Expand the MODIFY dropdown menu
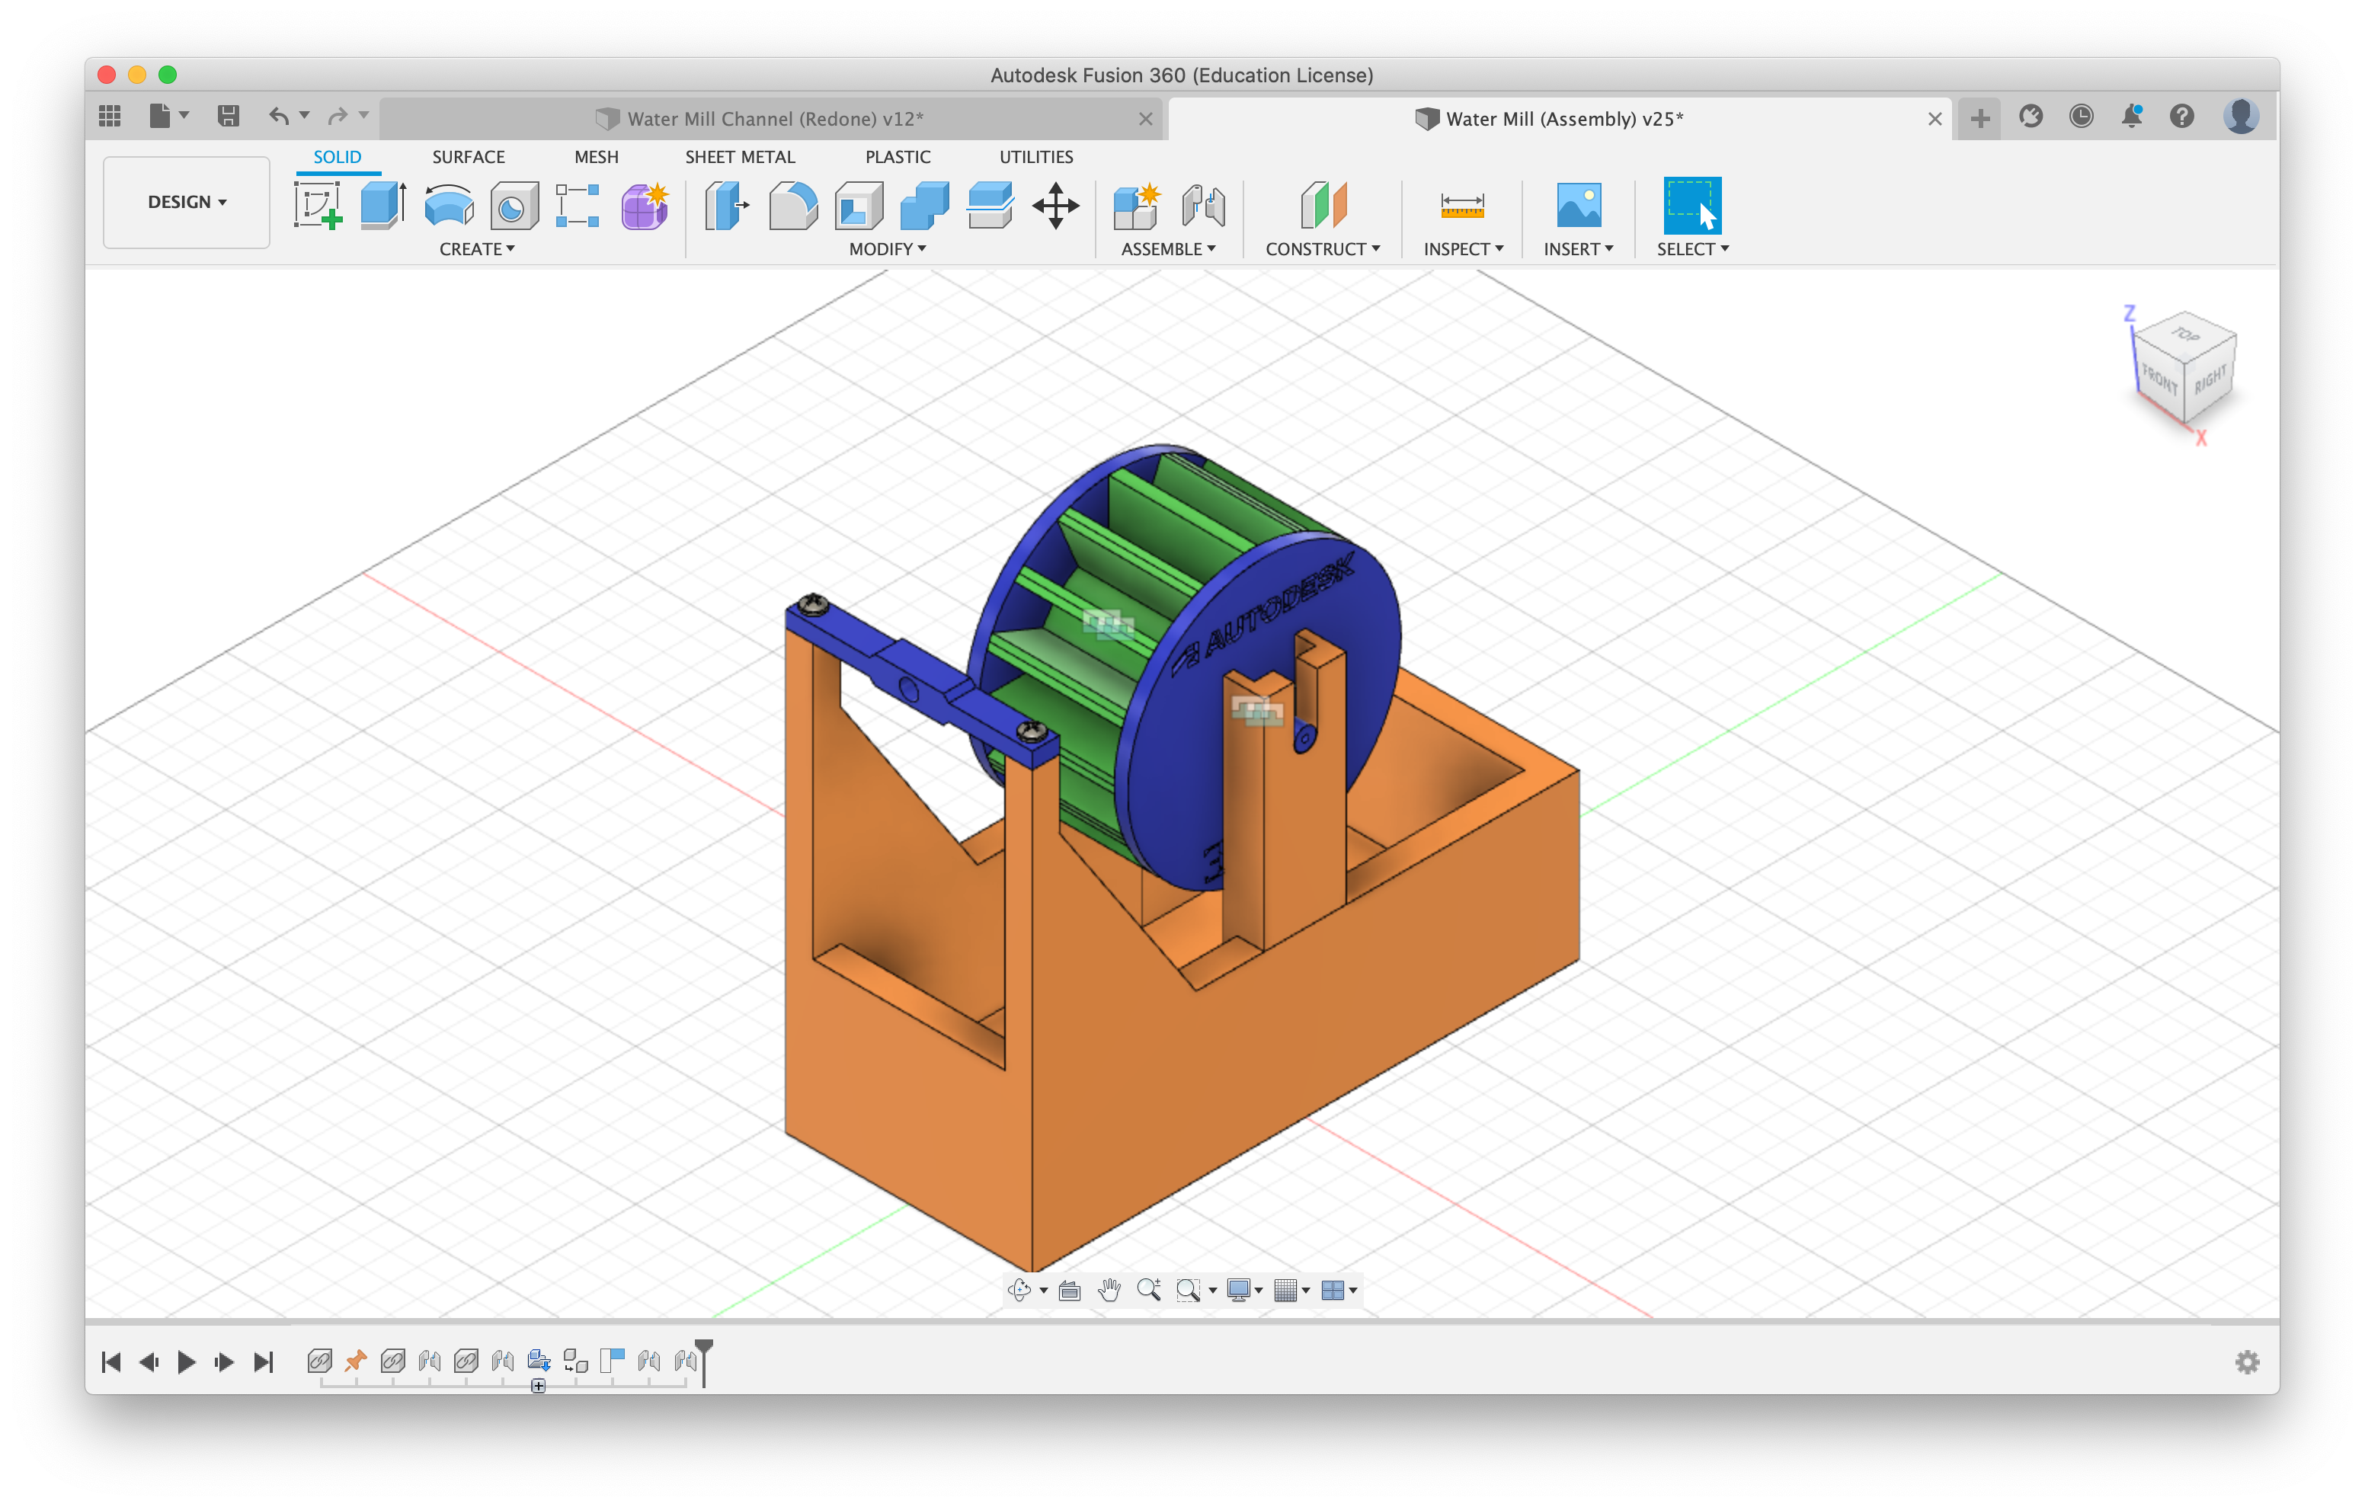Viewport: 2365px width, 1507px height. click(x=885, y=250)
